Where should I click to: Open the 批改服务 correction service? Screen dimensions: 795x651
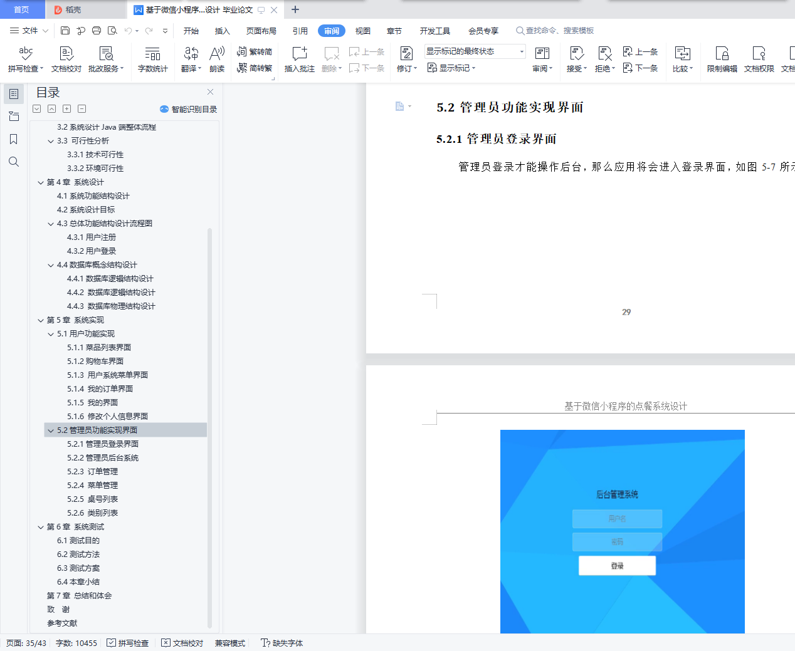[106, 59]
